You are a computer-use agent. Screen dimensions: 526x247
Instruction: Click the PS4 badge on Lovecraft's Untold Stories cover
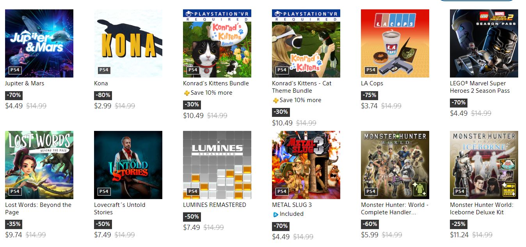point(104,191)
